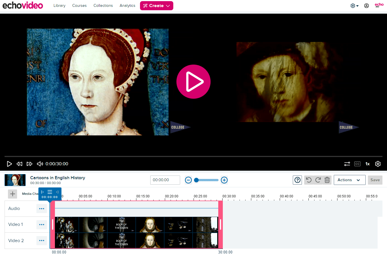This screenshot has width=387, height=262.
Task: Skip ahead using the fast-forward icon
Action: pyautogui.click(x=30, y=164)
